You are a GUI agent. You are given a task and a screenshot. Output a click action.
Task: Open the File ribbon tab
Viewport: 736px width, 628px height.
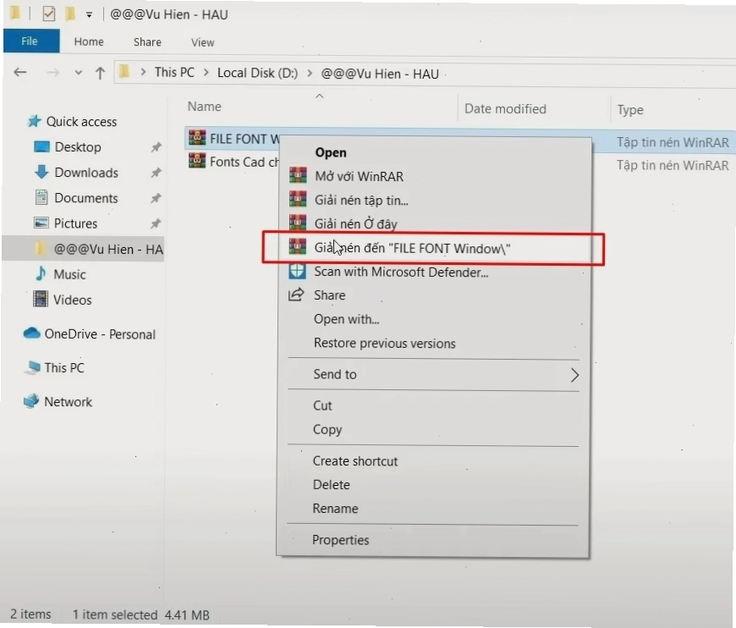click(30, 41)
